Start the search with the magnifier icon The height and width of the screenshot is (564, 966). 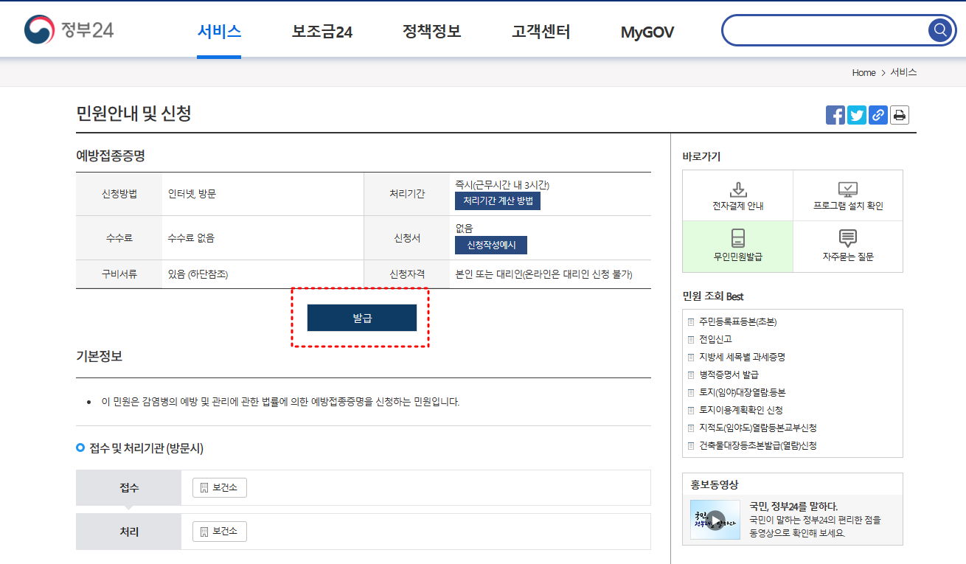(x=939, y=30)
